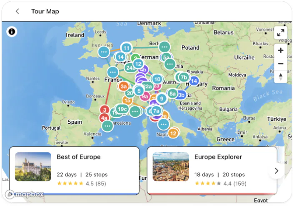Select orange stop marker 12 near Naples

pyautogui.click(x=173, y=133)
